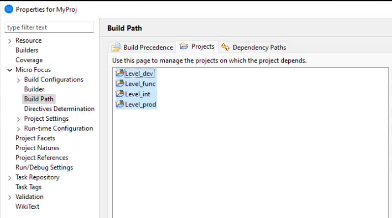Click the Properties window title icon
The height and width of the screenshot is (218, 392).
pos(8,9)
